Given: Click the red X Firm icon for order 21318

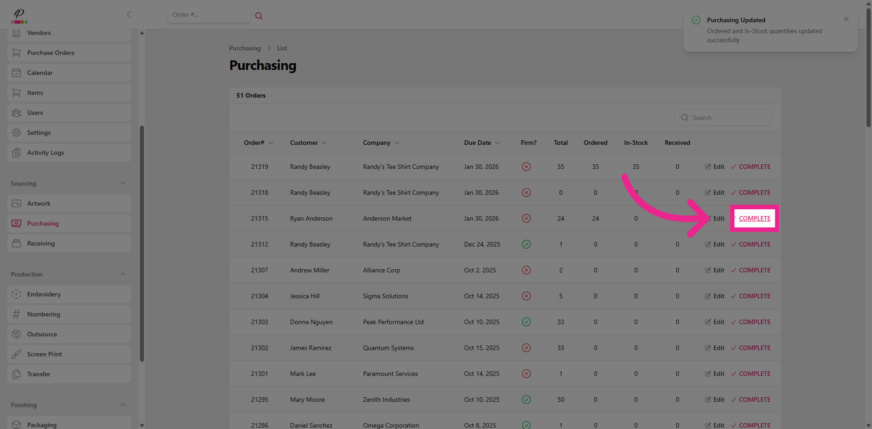Looking at the screenshot, I should point(526,192).
